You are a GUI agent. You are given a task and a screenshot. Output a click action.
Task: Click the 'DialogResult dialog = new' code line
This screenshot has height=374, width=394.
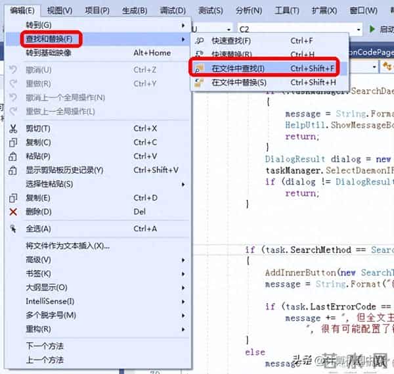click(x=328, y=159)
